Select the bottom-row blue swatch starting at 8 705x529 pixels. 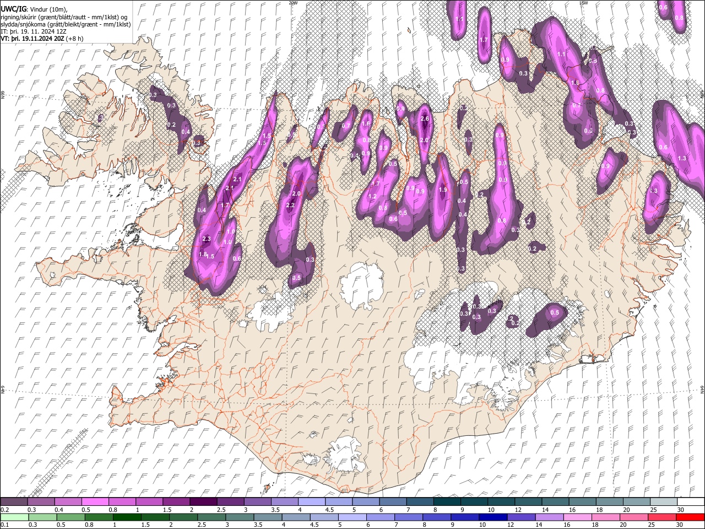point(437,517)
